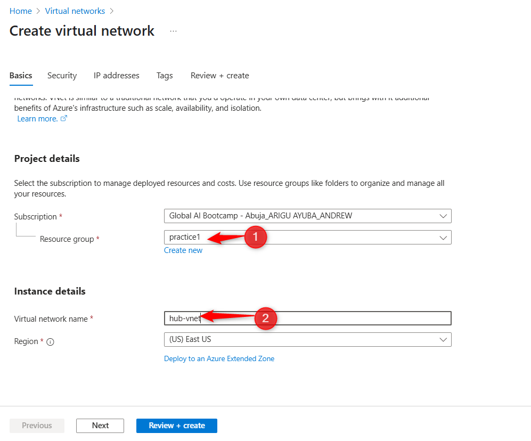Open the Region dropdown

307,339
